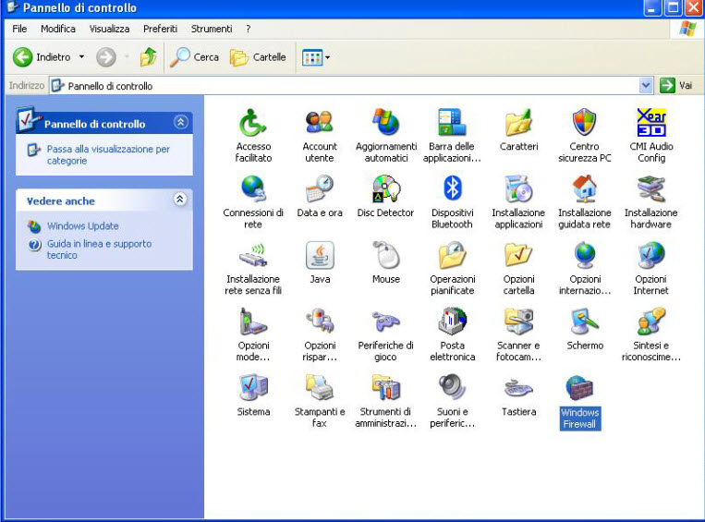Open the address bar dropdown arrow

point(646,85)
